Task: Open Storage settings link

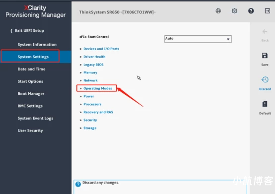Action: [90, 128]
